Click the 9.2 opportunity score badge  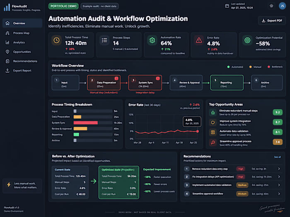[x=278, y=112]
